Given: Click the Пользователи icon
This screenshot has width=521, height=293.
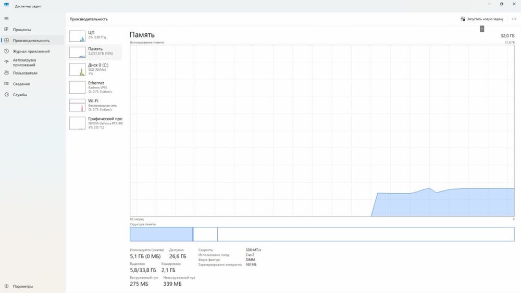Looking at the screenshot, I should click(x=6, y=73).
